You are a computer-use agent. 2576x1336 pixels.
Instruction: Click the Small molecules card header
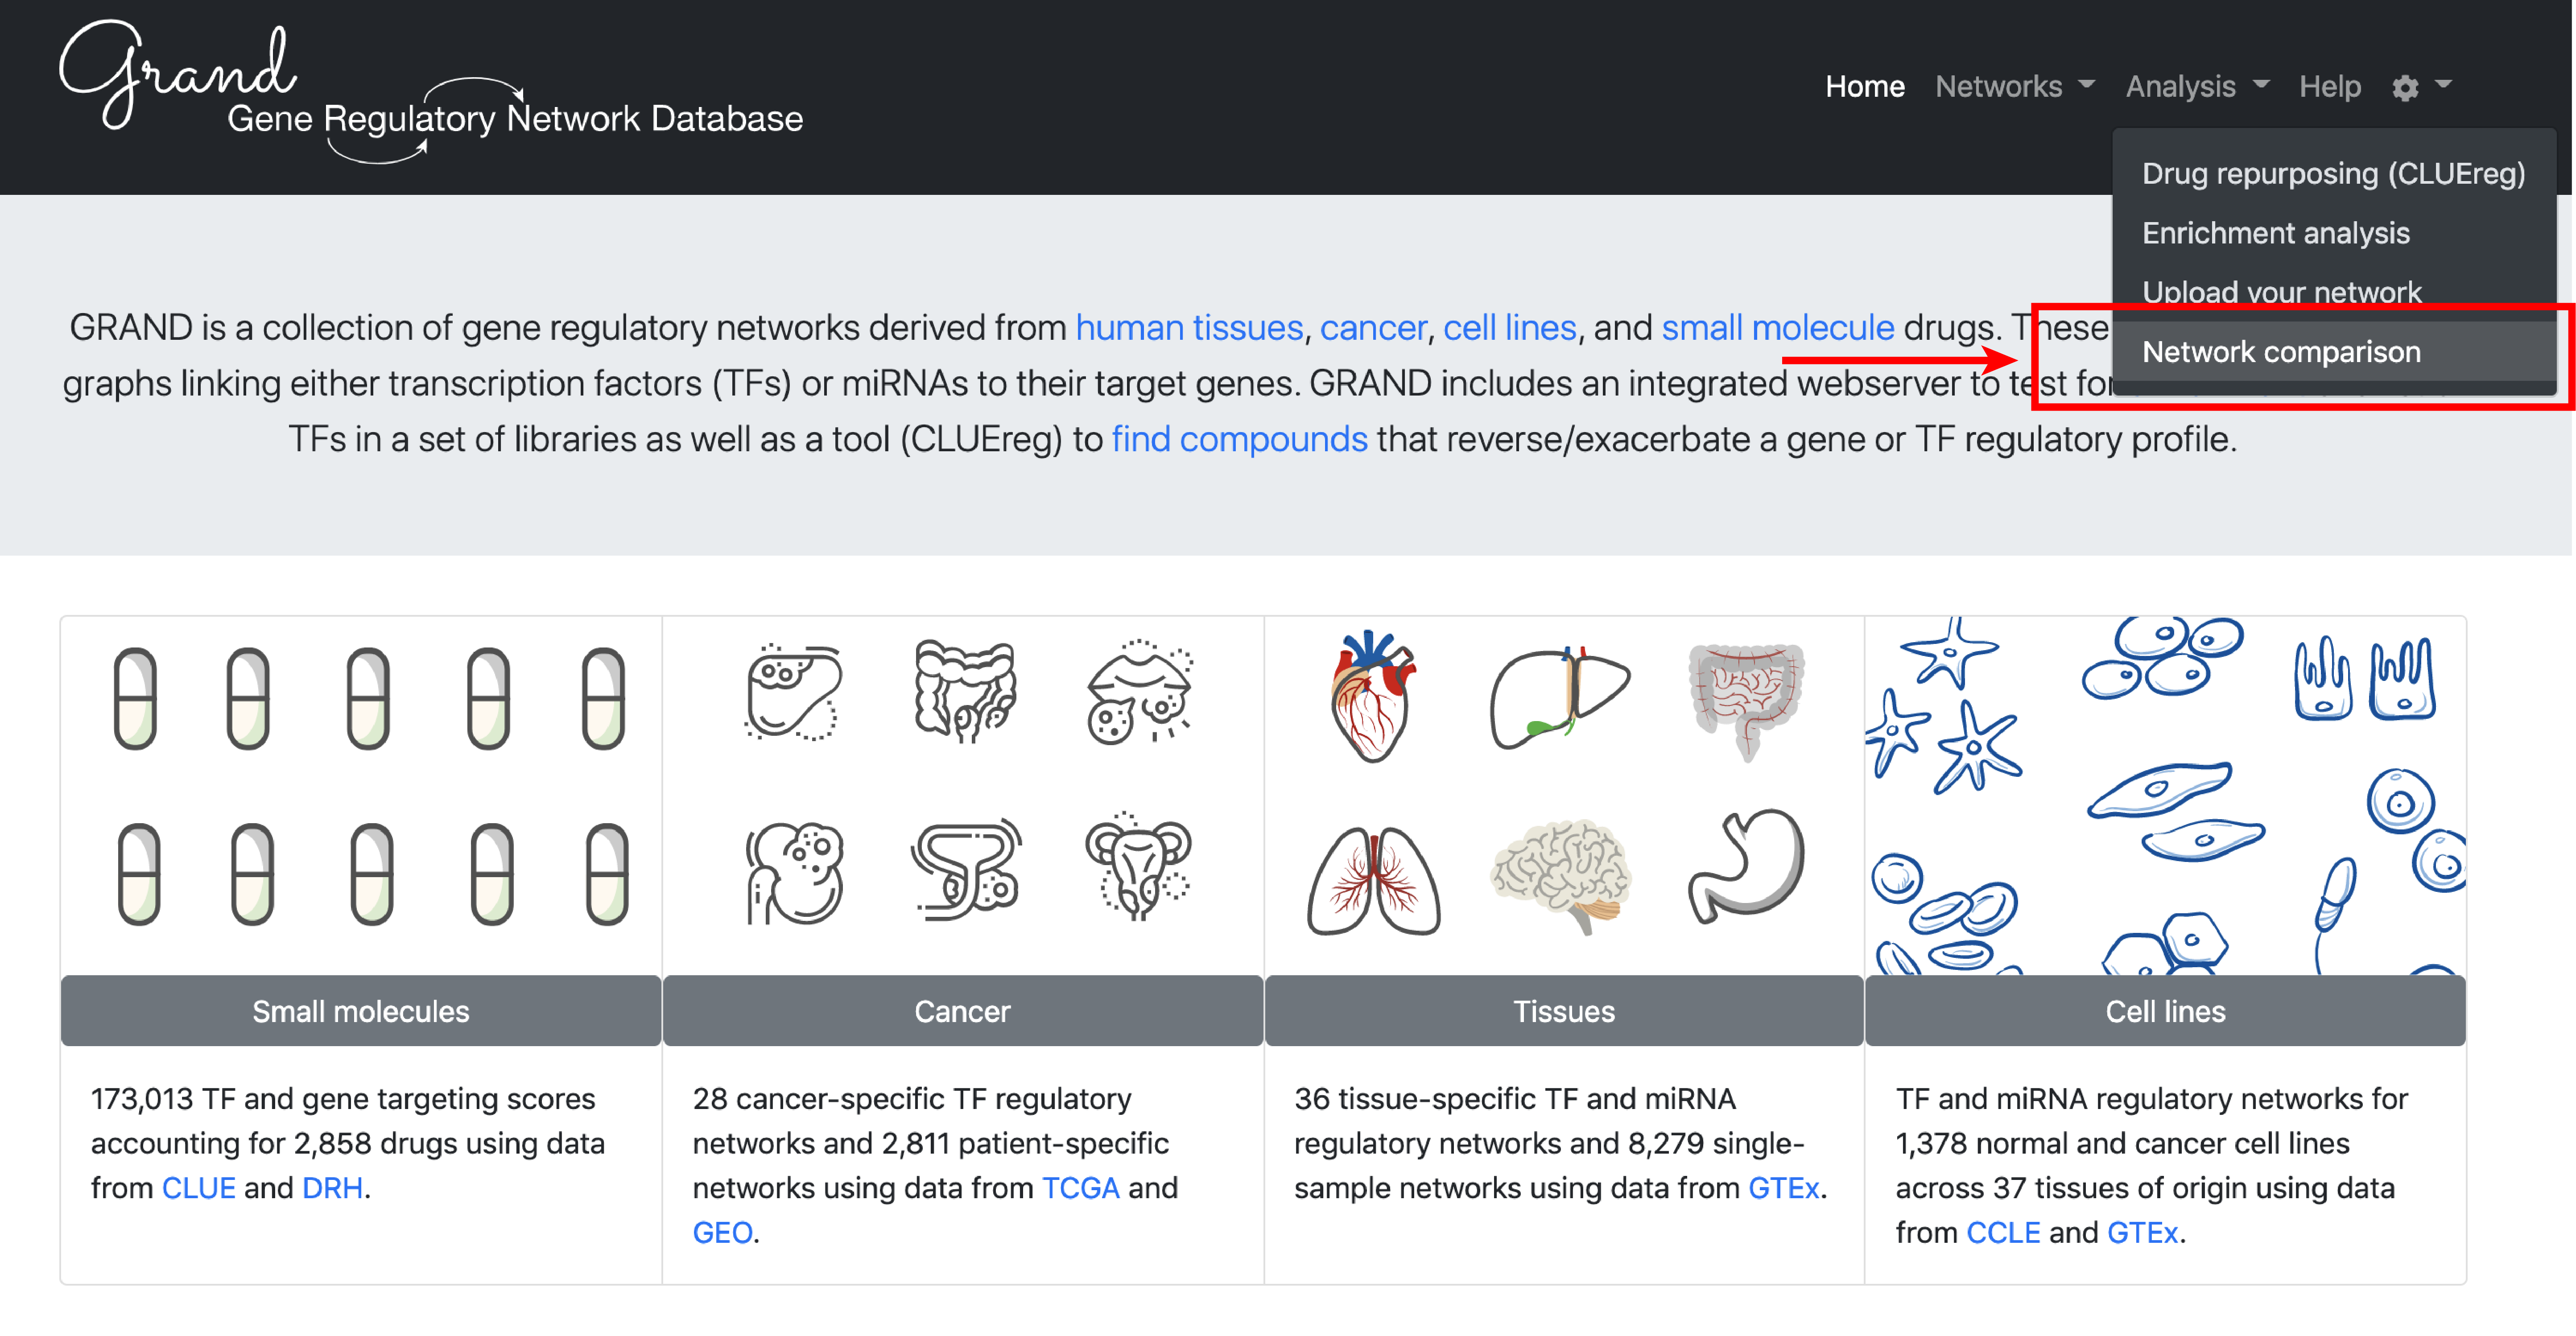361,1011
